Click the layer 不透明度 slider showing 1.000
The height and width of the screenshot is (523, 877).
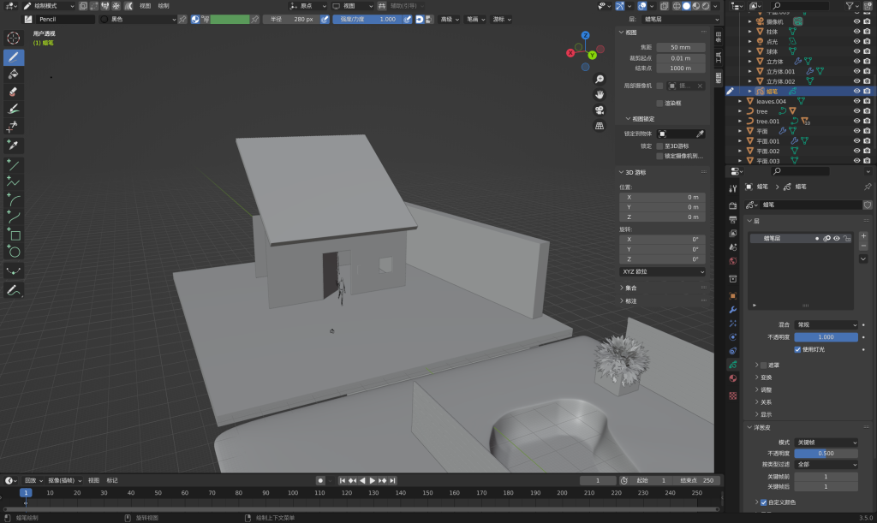coord(826,337)
